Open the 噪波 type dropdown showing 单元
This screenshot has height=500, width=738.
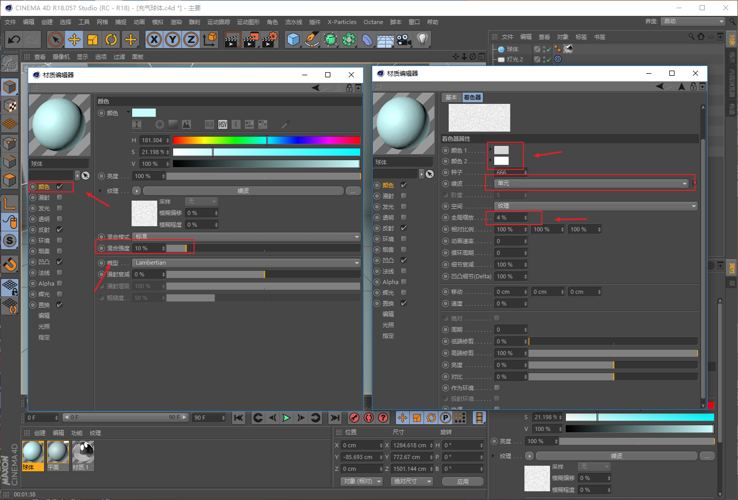point(592,183)
